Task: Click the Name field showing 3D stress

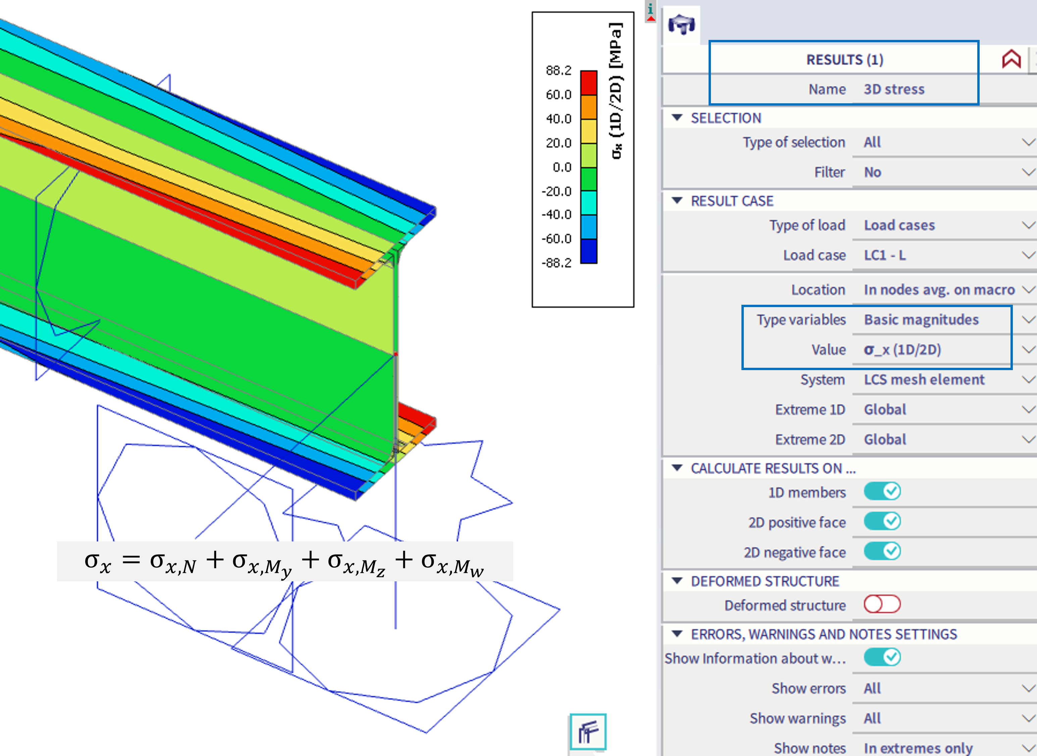Action: point(894,89)
